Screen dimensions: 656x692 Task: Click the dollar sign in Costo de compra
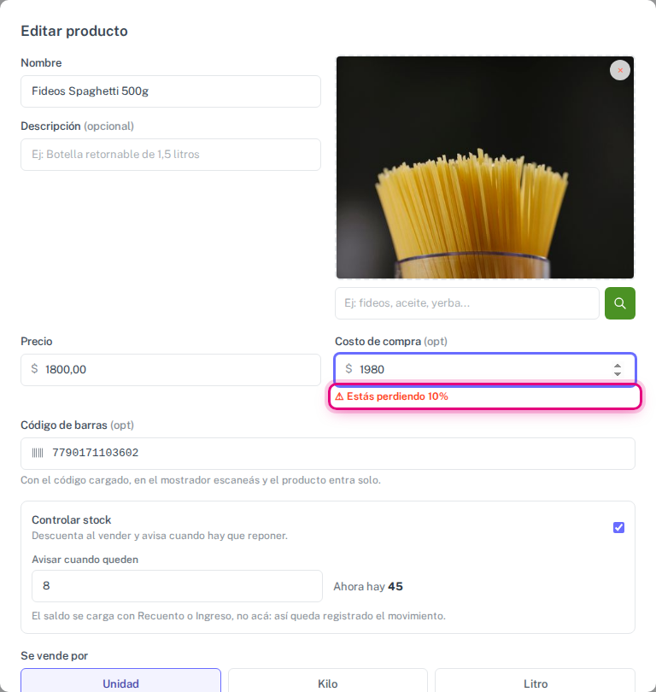pos(348,368)
